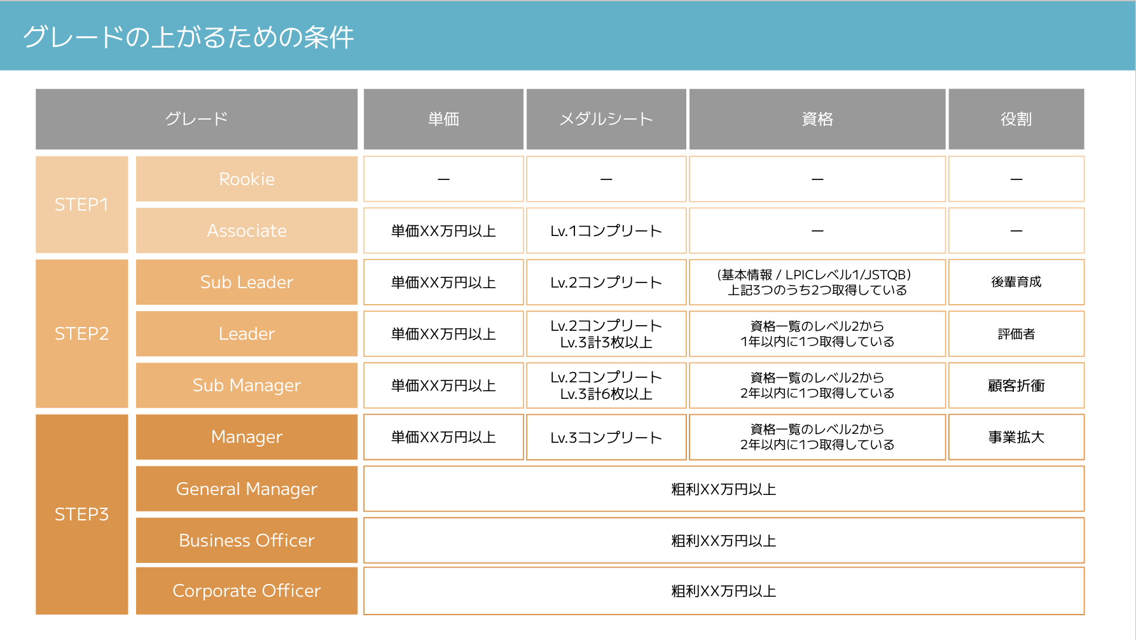1136x640 pixels.
Task: Select the Sub Leader grade cell
Action: click(247, 282)
